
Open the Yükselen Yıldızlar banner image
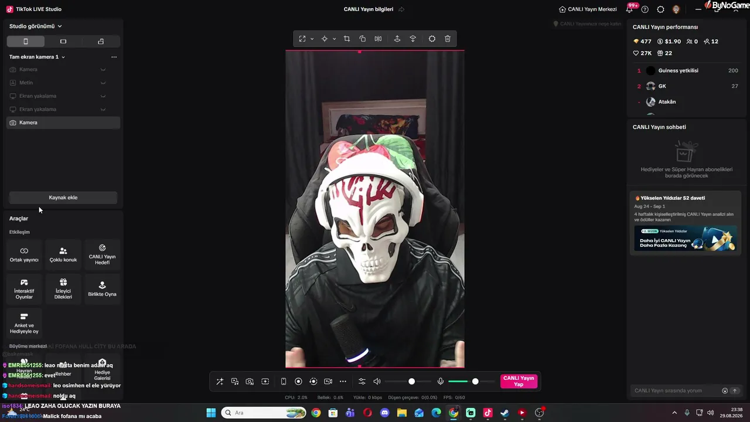point(686,239)
